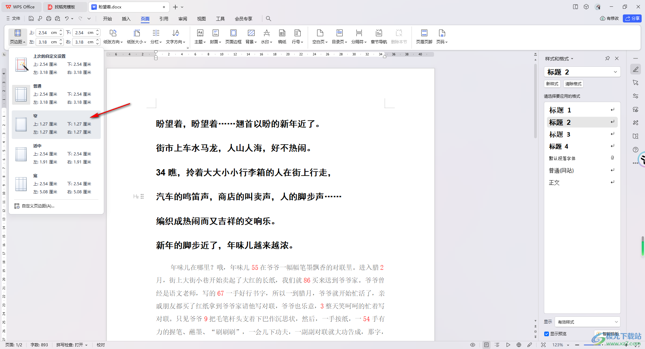Click the pen style icon in right sidebar

click(636, 69)
